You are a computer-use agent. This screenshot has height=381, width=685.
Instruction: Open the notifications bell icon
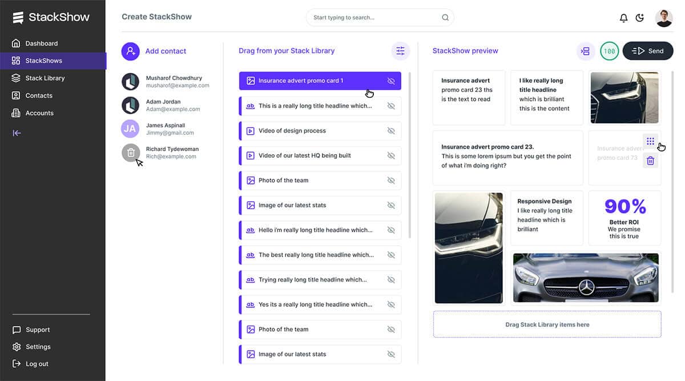[x=623, y=17]
